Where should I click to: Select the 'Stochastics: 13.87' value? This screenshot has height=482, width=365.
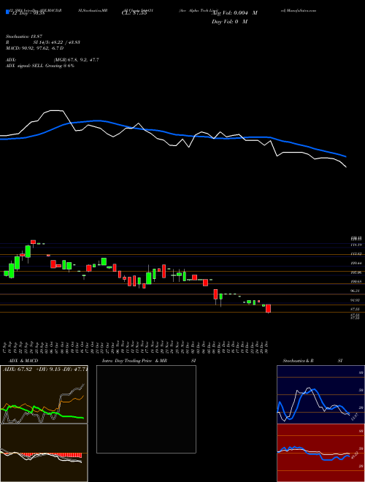(23, 37)
